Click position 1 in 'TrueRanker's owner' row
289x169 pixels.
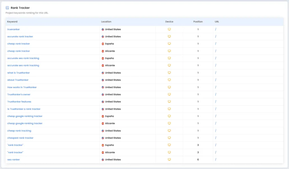[198, 94]
